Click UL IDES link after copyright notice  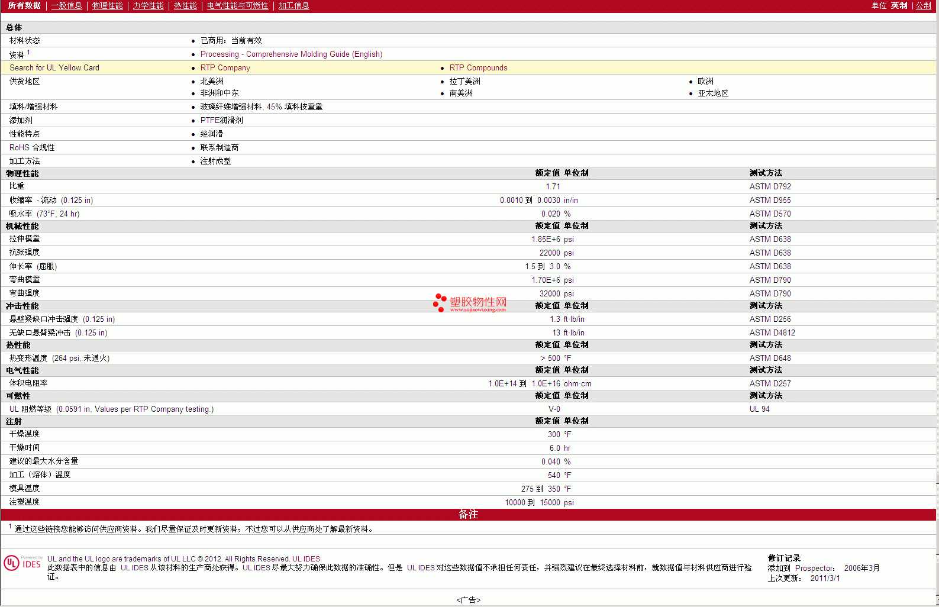[306, 559]
